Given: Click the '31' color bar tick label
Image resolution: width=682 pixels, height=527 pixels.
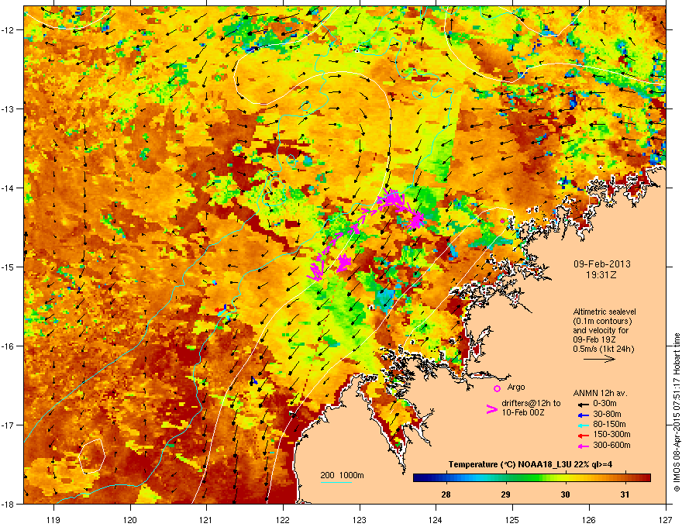Looking at the screenshot, I should click(x=625, y=494).
